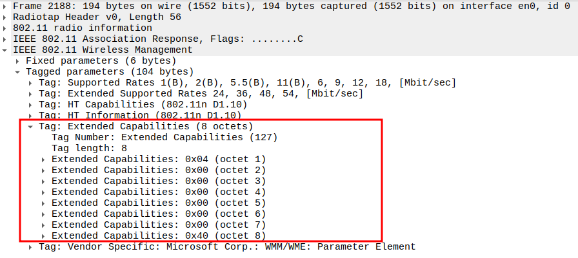Viewport: 578px width, 258px height.
Task: Expand the Supported Rates tag
Action: coord(31,82)
